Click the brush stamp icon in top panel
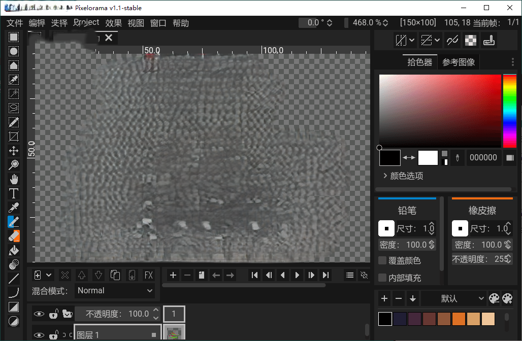The height and width of the screenshot is (341, 522). pos(488,40)
